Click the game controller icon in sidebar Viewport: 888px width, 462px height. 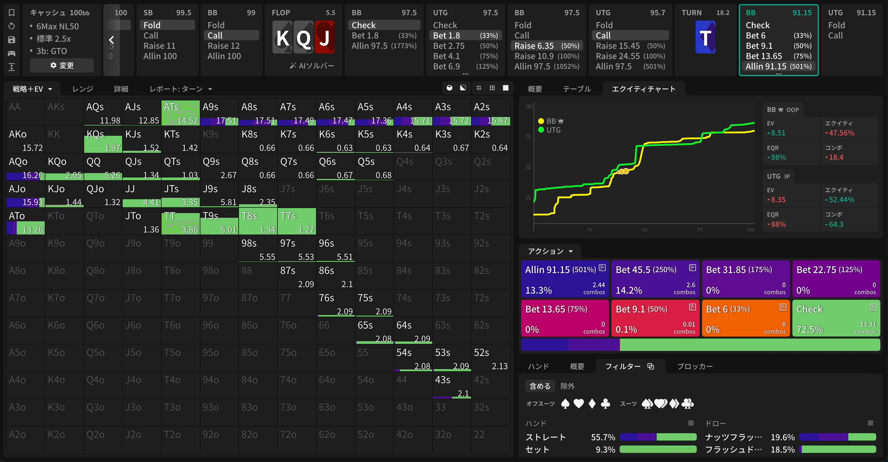(x=11, y=53)
